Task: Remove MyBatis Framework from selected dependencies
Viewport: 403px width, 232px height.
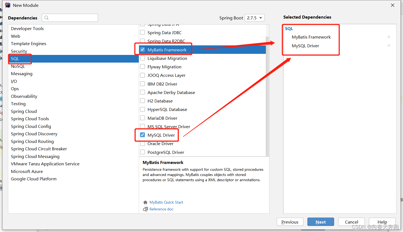Action: pyautogui.click(x=389, y=37)
